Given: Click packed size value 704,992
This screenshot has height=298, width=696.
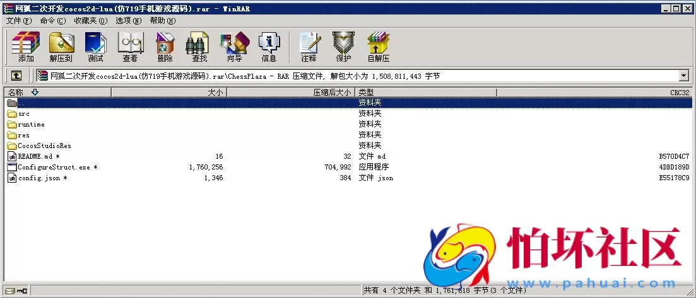Looking at the screenshot, I should click(338, 167).
